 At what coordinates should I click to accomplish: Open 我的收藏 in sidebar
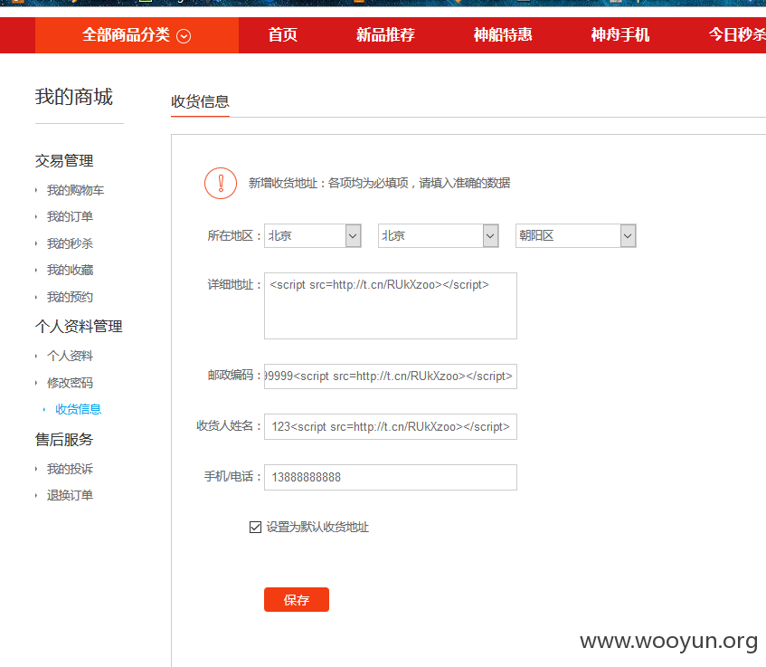tap(70, 270)
